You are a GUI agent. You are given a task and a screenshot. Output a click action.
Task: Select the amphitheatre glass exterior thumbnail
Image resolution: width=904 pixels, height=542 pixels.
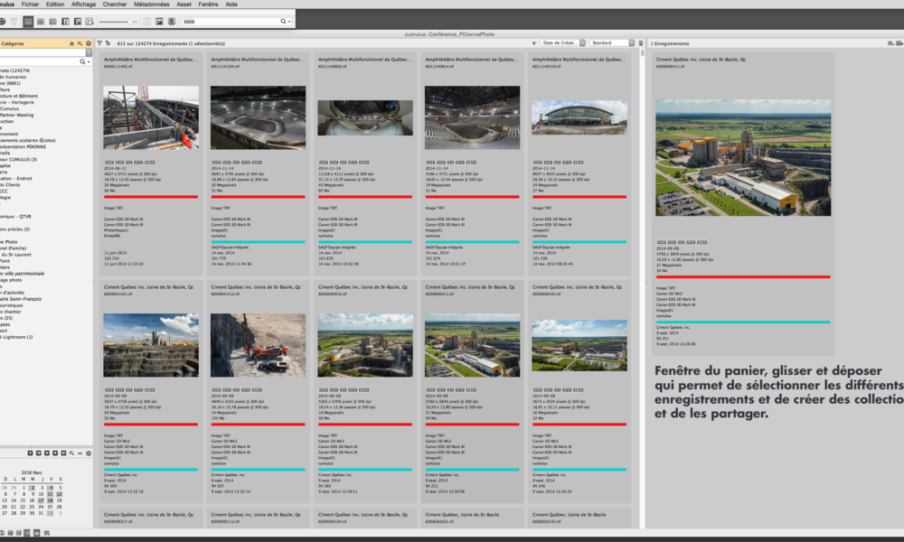[x=579, y=117]
